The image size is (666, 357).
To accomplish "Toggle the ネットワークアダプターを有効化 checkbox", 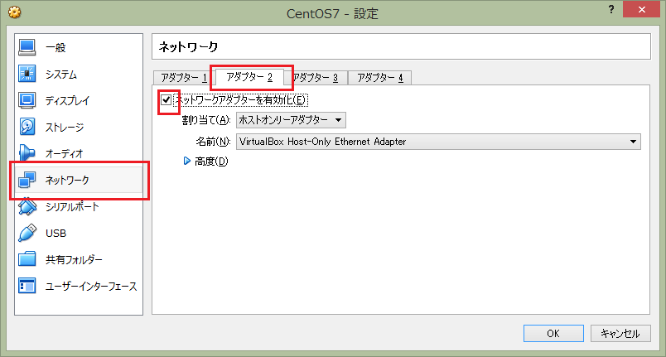I will coord(167,100).
